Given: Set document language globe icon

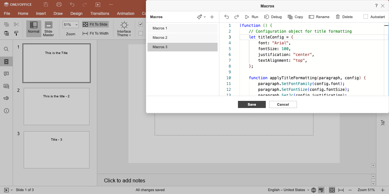Looking at the screenshot, I should [314, 190].
